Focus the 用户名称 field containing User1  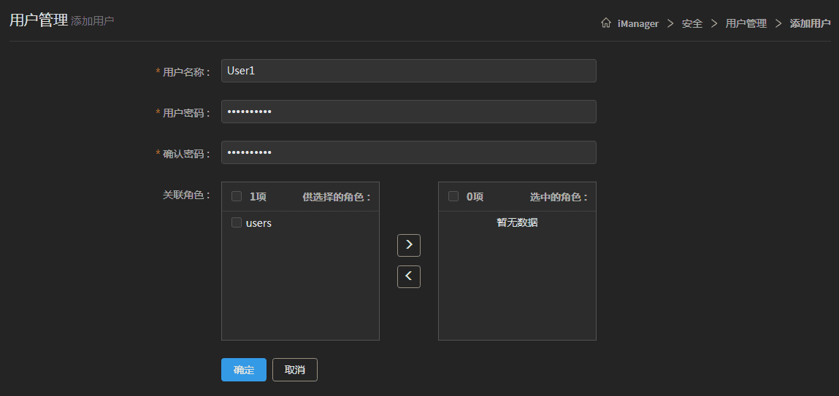pos(408,71)
